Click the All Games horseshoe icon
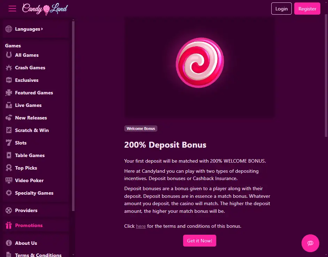This screenshot has height=257, width=328. (9, 55)
